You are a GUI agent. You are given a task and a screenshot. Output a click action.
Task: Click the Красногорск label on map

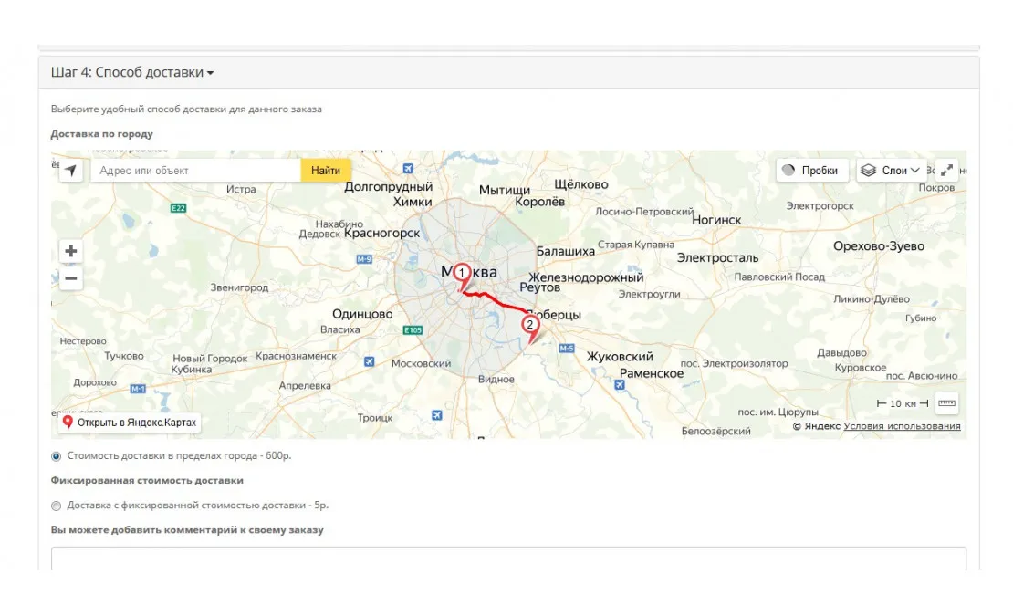point(381,233)
